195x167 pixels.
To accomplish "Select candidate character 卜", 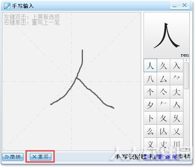I will pyautogui.click(x=150, y=118).
